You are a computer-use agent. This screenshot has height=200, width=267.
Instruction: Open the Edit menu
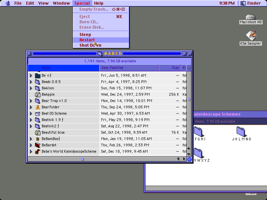click(30, 3)
